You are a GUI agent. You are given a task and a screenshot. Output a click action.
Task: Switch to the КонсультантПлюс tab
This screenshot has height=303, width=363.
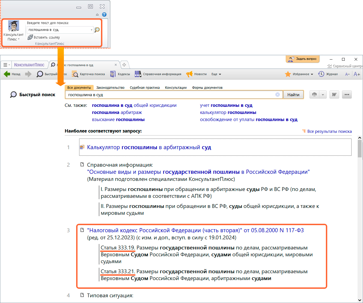click(x=29, y=65)
